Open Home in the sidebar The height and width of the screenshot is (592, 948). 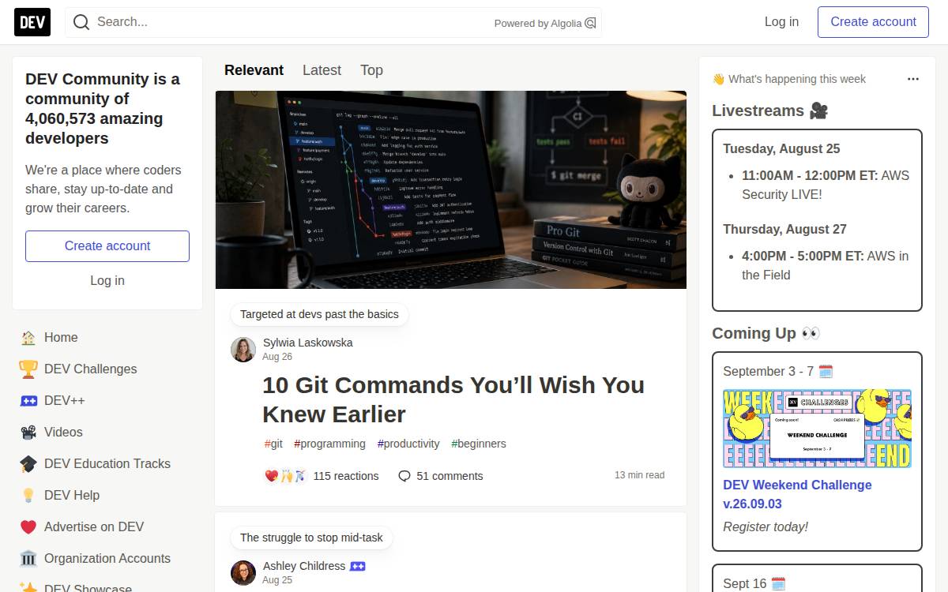pos(107,338)
